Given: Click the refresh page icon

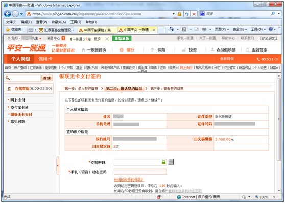Looking at the screenshot, I should (187, 14).
